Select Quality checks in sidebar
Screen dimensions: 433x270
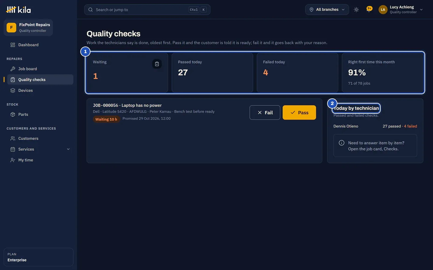[x=40, y=80]
